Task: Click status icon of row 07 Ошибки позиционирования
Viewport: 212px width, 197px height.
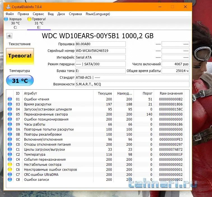Action: pyautogui.click(x=10, y=119)
